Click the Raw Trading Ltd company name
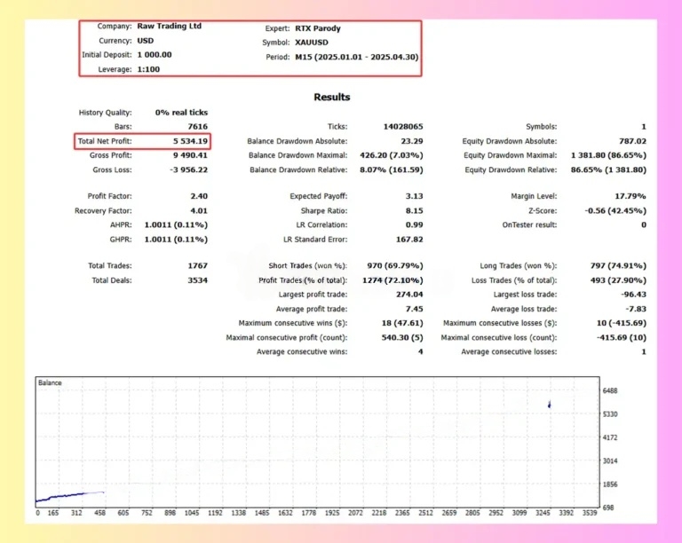This screenshot has width=682, height=543. 169,27
